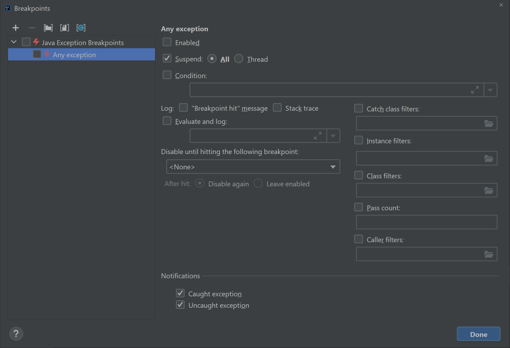The height and width of the screenshot is (348, 510).
Task: Open the help question mark button
Action: coord(16,334)
